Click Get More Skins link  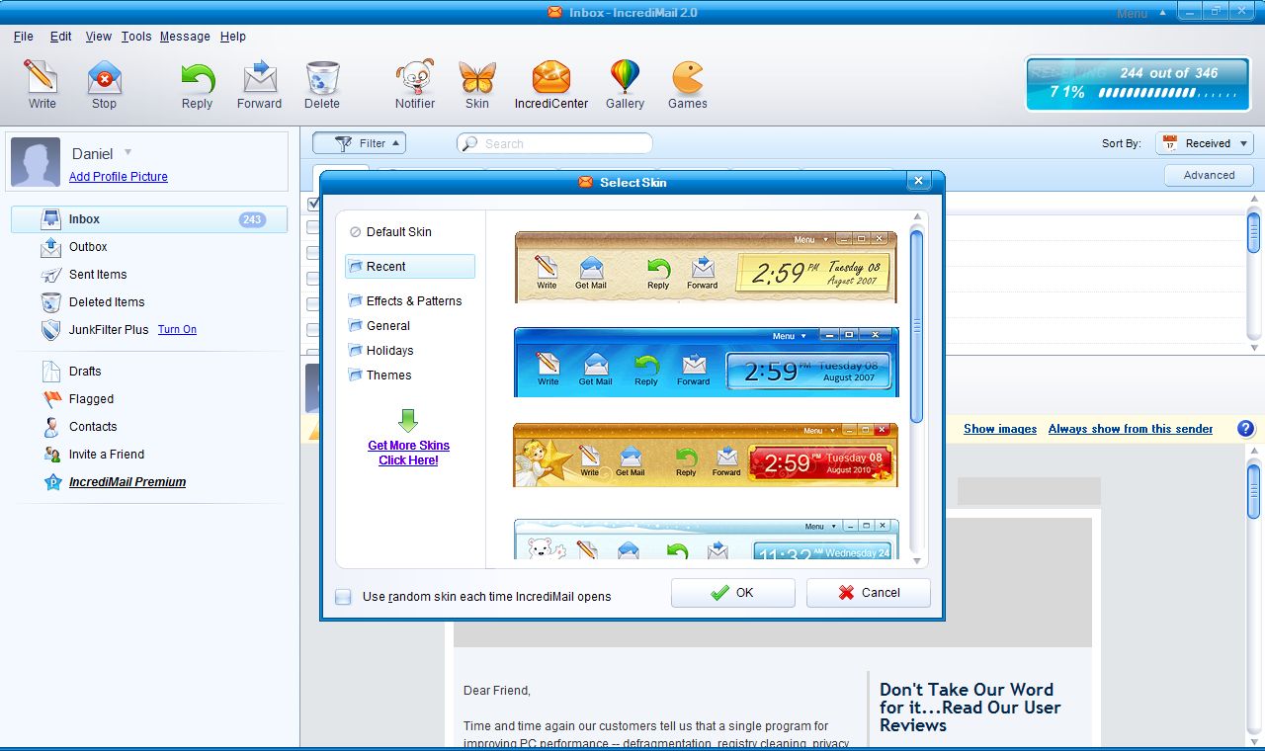408,453
